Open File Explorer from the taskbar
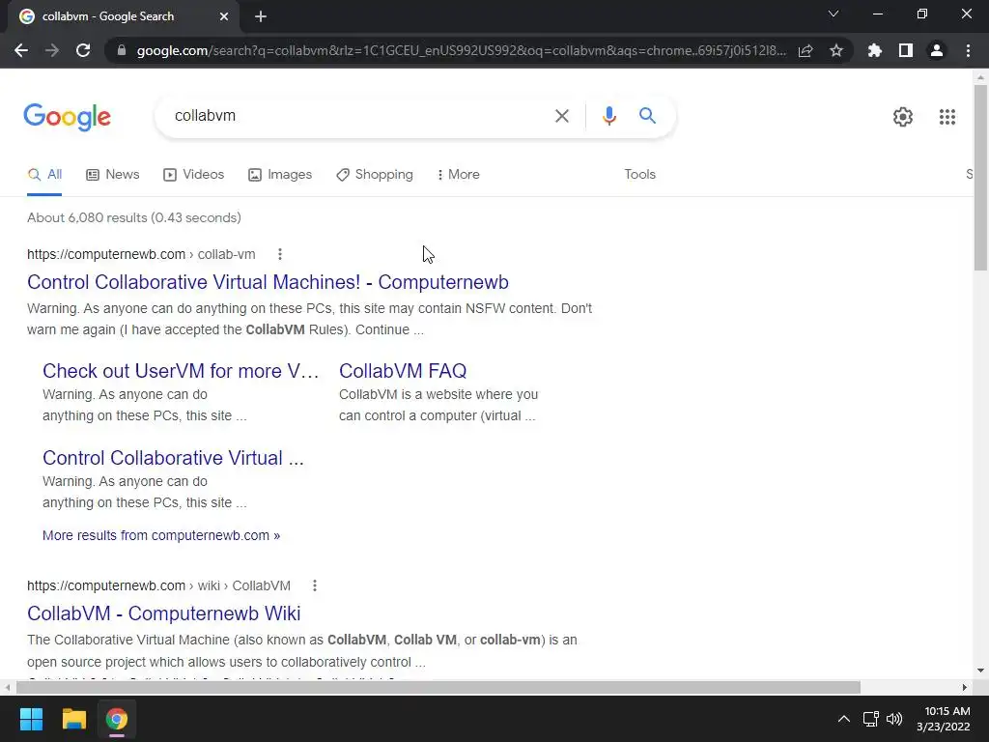Viewport: 989px width, 742px height. coord(73,719)
